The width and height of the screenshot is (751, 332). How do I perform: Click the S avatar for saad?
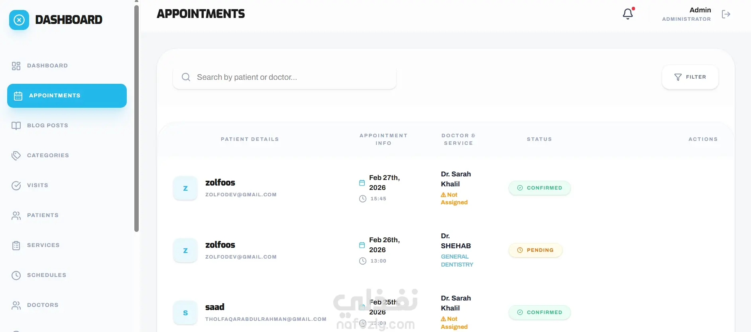[185, 313]
